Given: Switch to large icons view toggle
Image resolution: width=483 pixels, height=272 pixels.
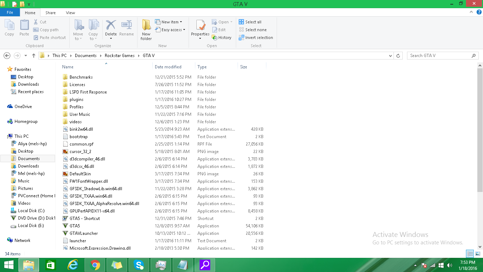Looking at the screenshot, I should [477, 254].
